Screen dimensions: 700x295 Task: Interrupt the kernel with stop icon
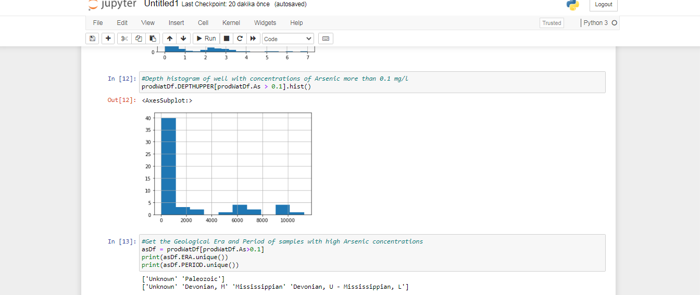(x=227, y=39)
